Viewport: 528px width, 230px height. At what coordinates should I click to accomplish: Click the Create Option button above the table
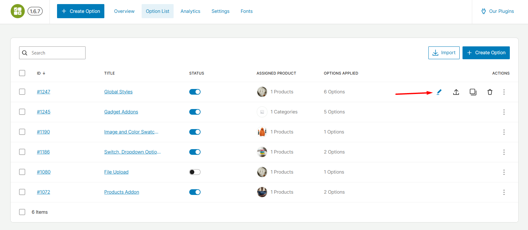coord(486,53)
